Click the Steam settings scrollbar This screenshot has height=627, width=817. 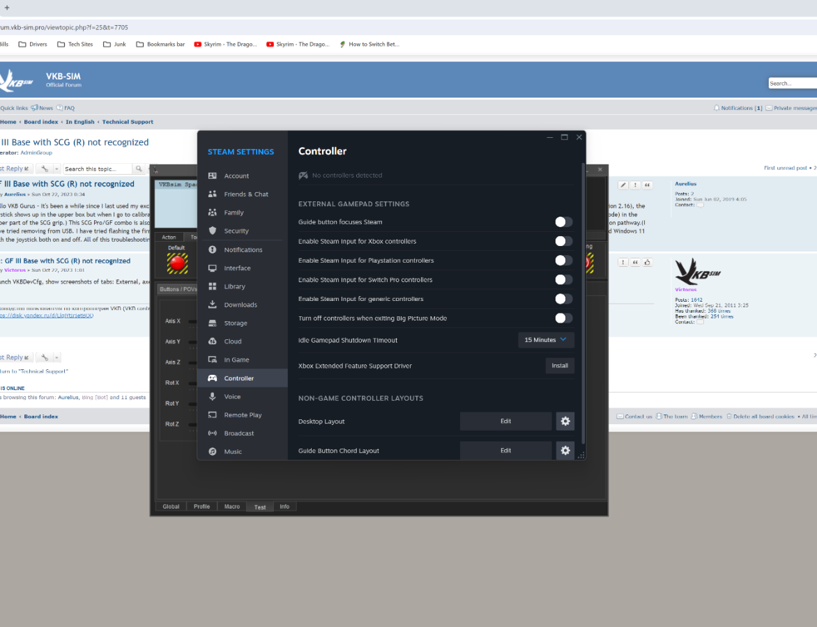(583, 303)
